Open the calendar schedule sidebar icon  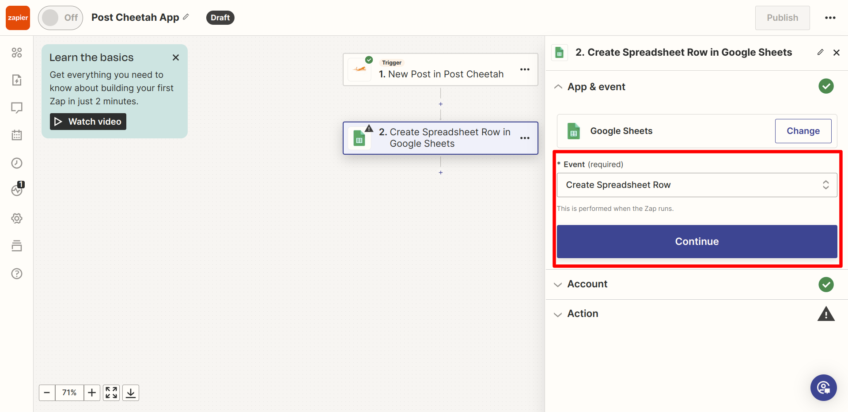[x=17, y=135]
